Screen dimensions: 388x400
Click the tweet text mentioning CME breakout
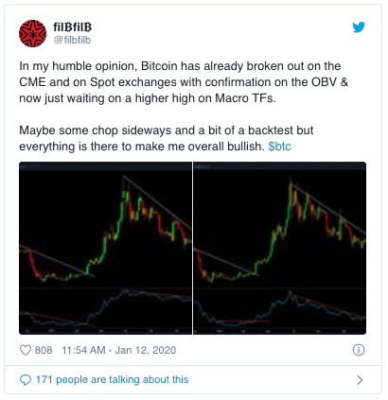coord(184,82)
